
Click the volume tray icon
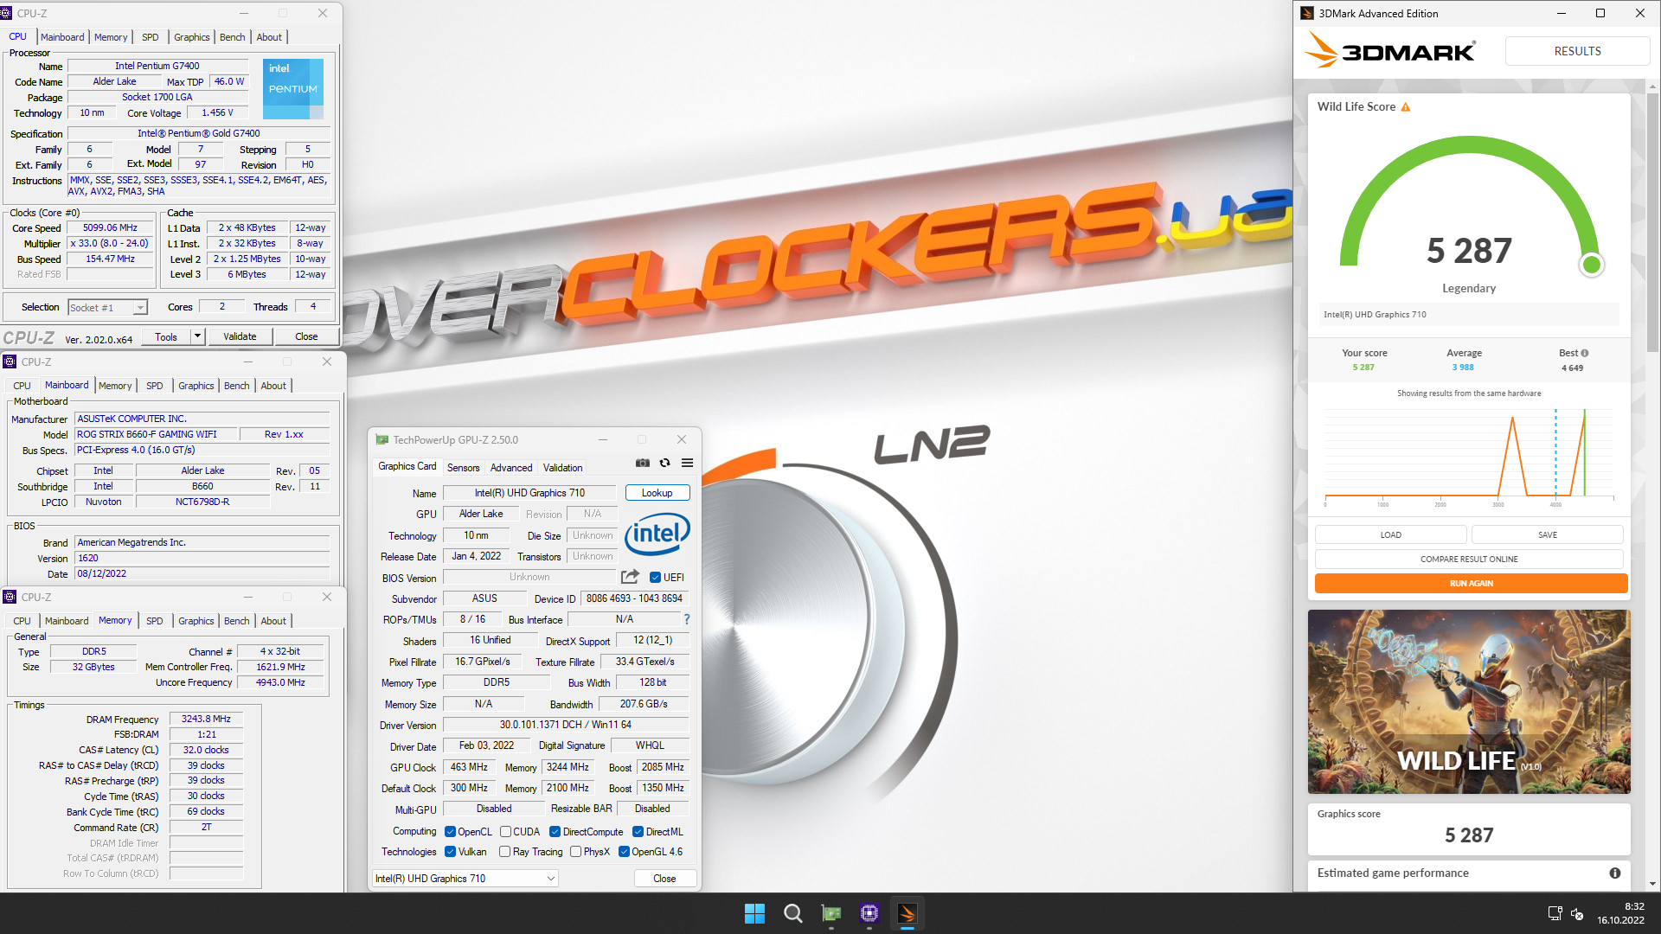click(x=1577, y=914)
